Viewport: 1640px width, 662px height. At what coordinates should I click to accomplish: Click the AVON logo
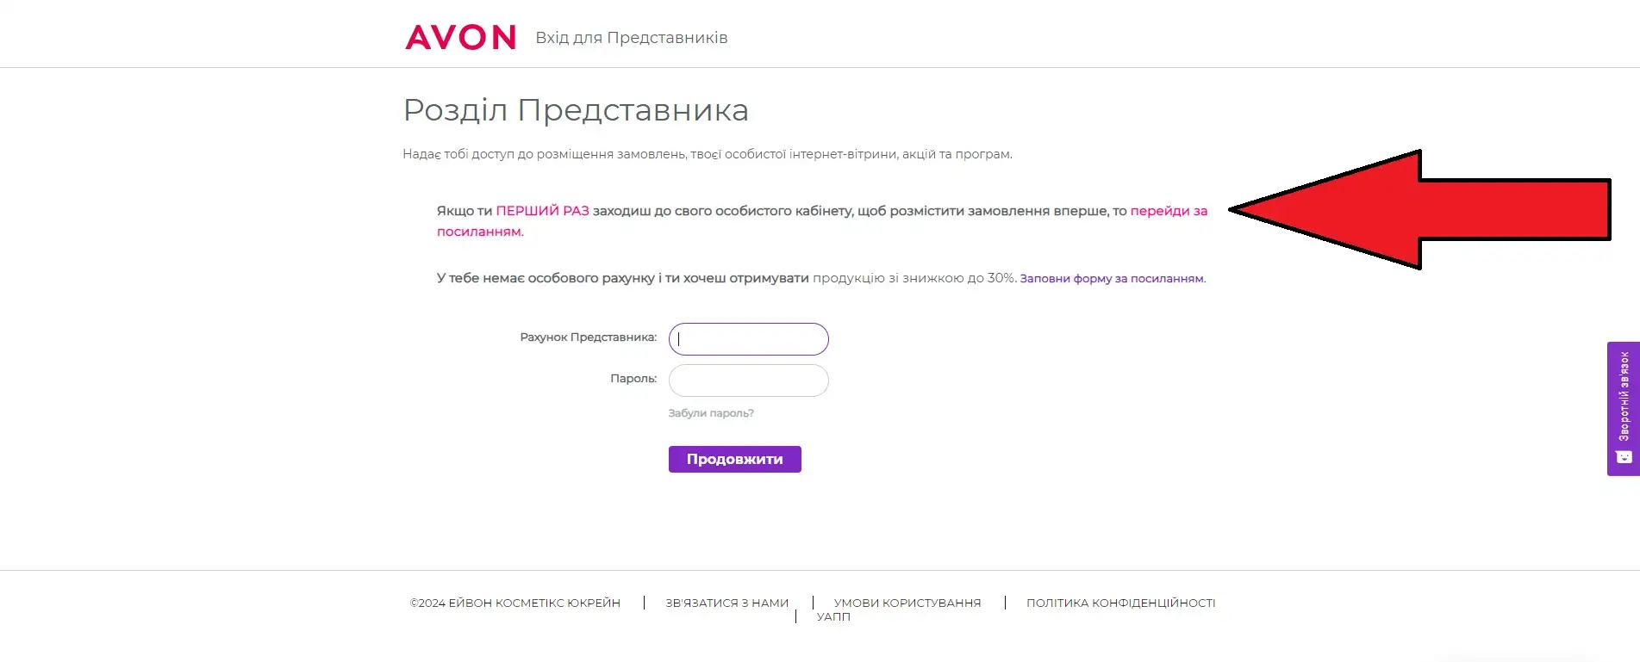click(x=461, y=37)
